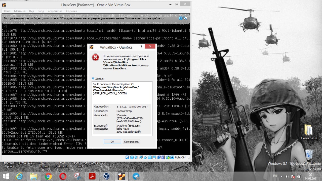Open the Вид menu
Screen dimensions: 322x181
32,11
